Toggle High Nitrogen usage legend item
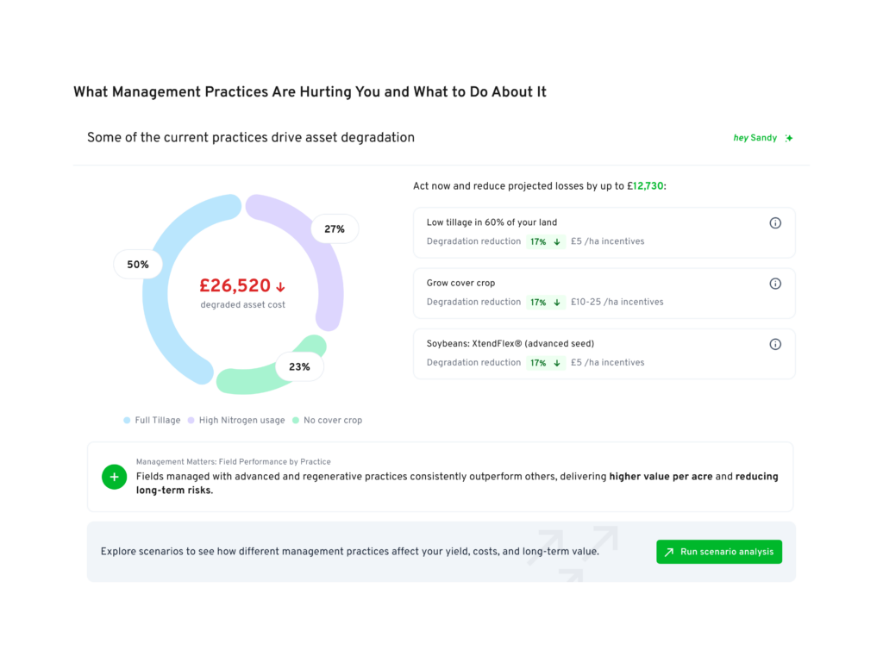883x669 pixels. click(x=236, y=421)
